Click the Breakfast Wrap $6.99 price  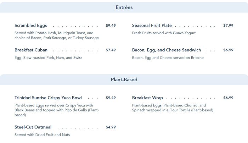click(x=228, y=98)
